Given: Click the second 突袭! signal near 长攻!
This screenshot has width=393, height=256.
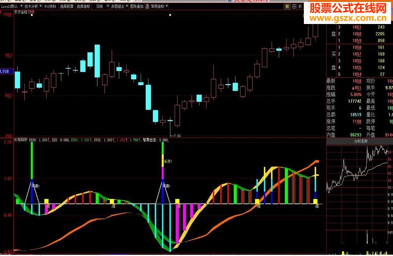Looking at the screenshot, I should (x=166, y=186).
